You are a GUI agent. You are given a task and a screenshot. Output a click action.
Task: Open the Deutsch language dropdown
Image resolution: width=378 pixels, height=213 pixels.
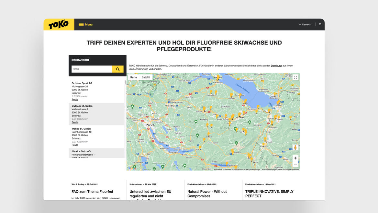305,24
